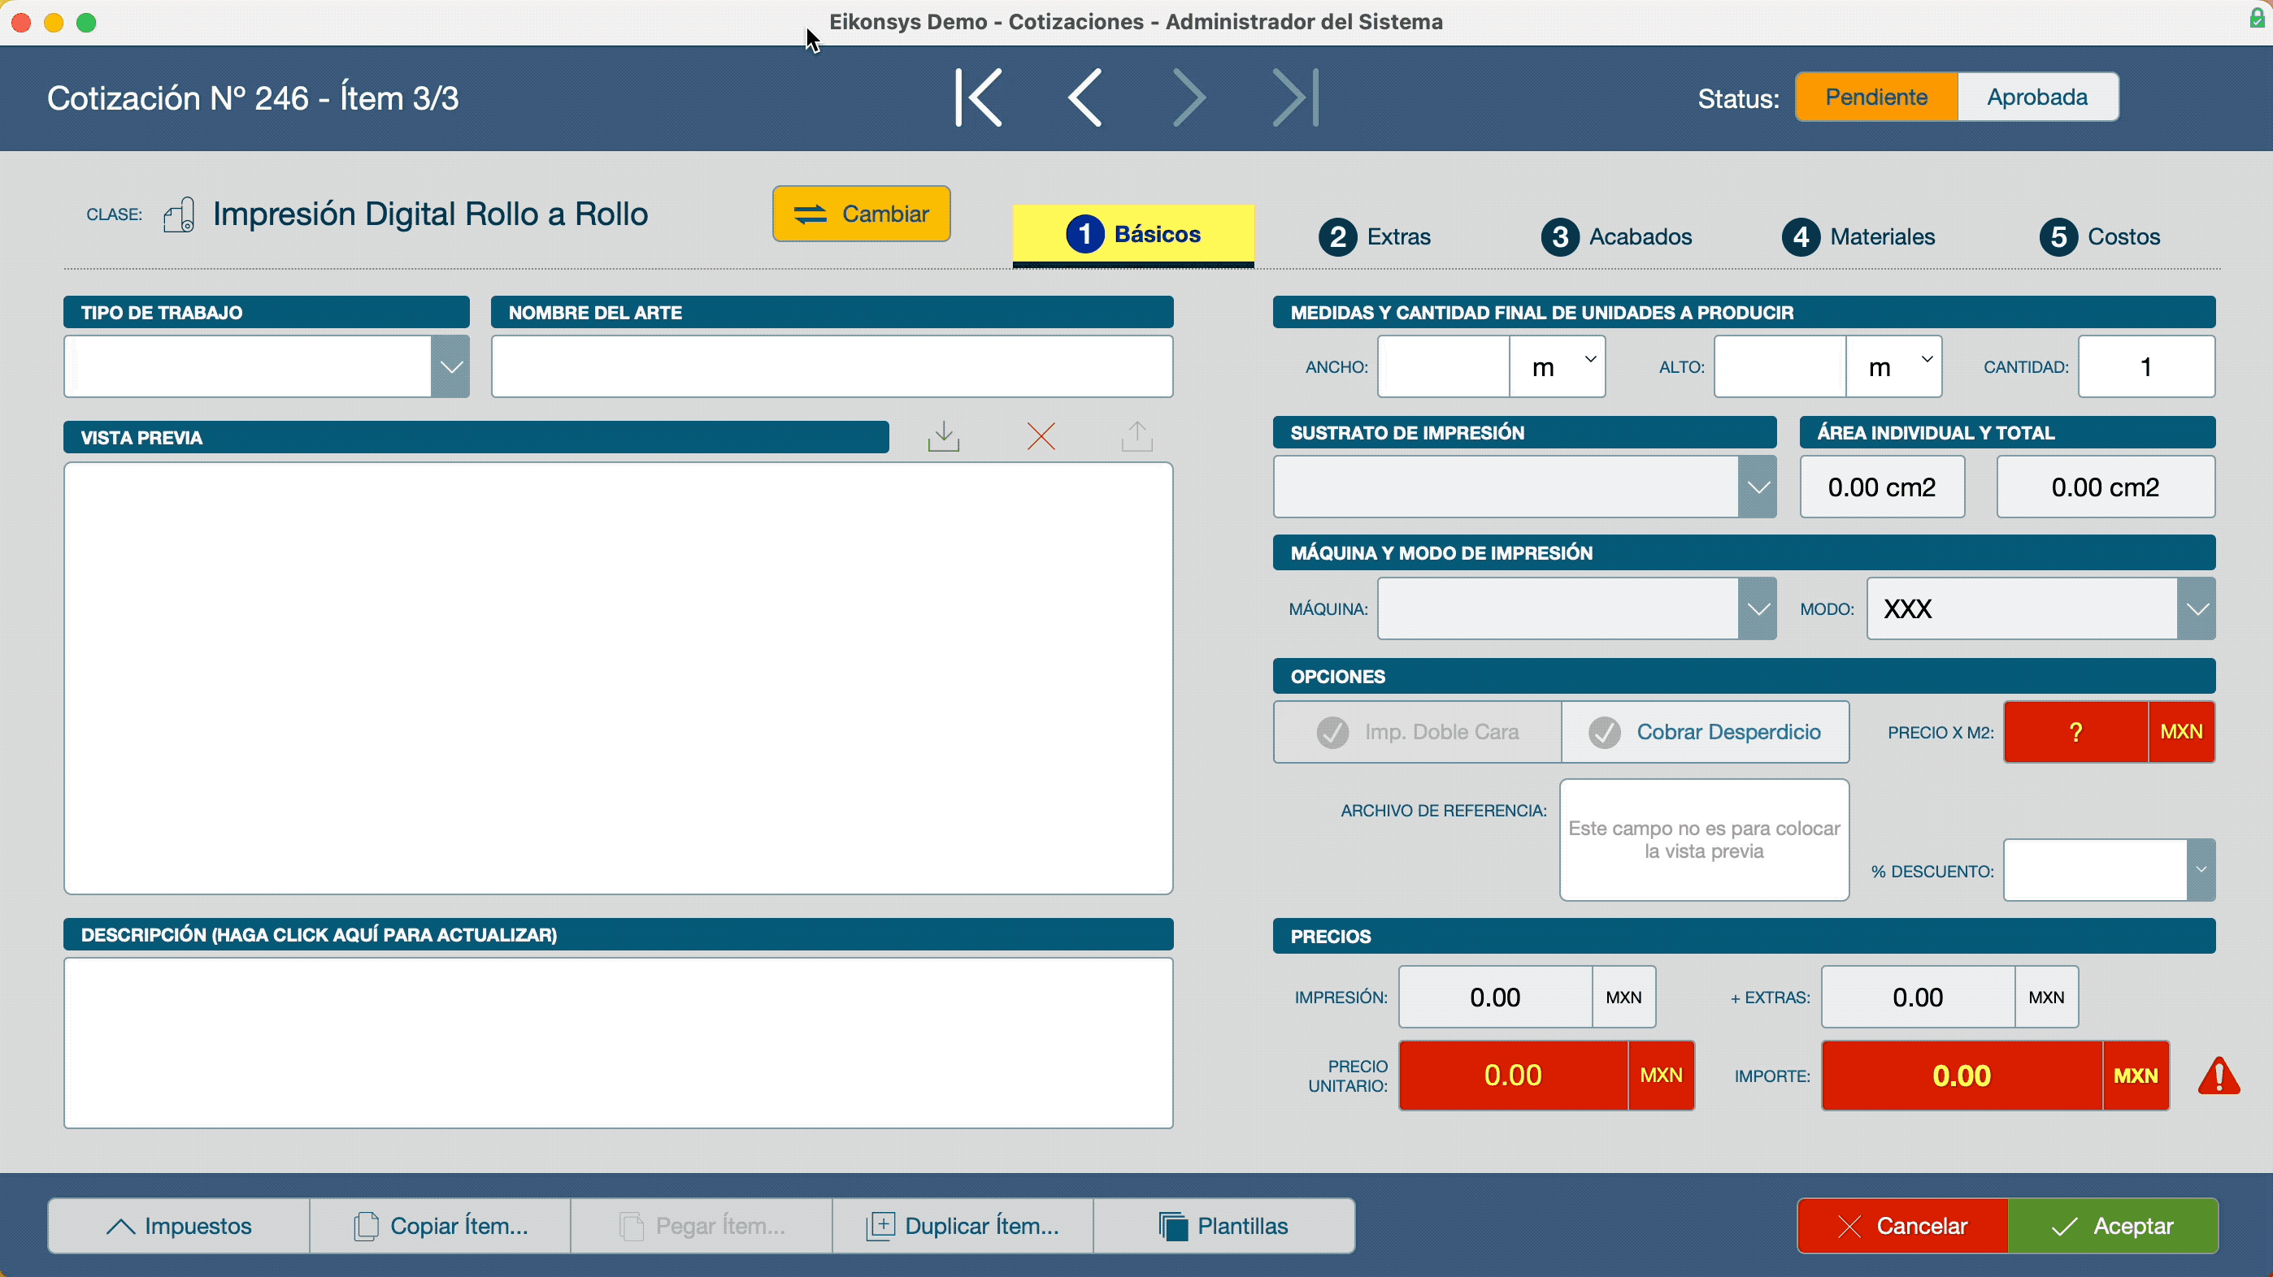2273x1277 pixels.
Task: Duplicate the current item
Action: (x=962, y=1226)
